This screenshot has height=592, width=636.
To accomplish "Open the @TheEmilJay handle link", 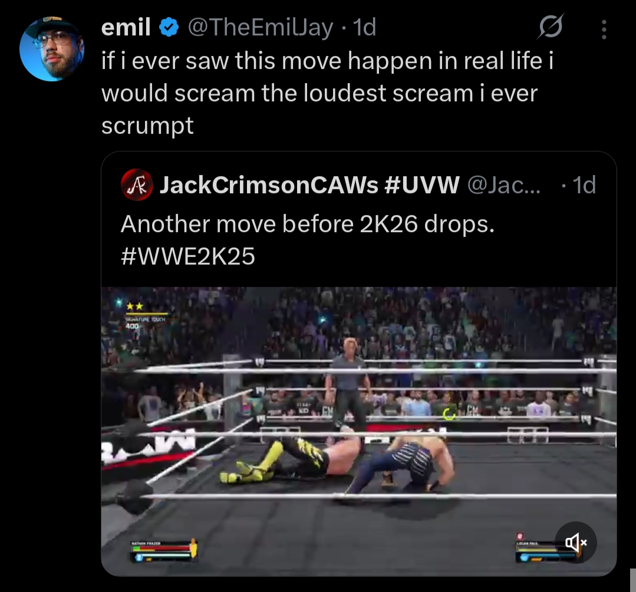I will 261,28.
